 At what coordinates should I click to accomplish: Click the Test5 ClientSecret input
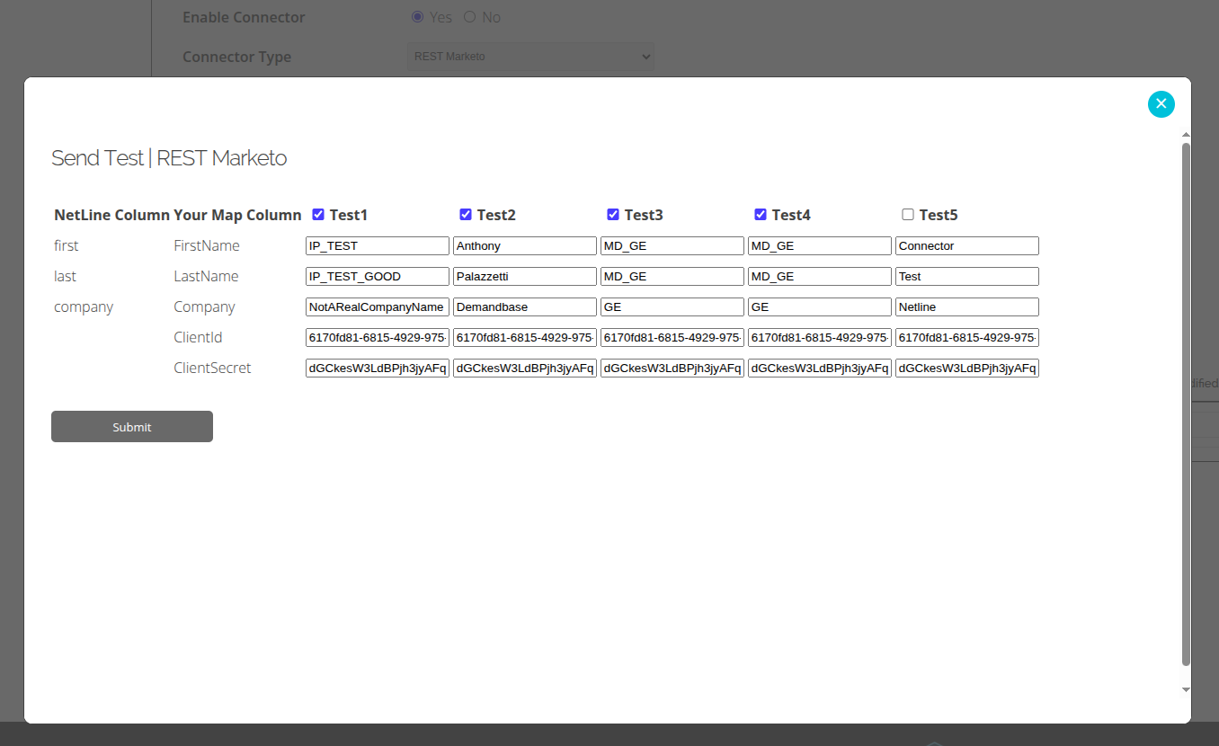pyautogui.click(x=966, y=369)
